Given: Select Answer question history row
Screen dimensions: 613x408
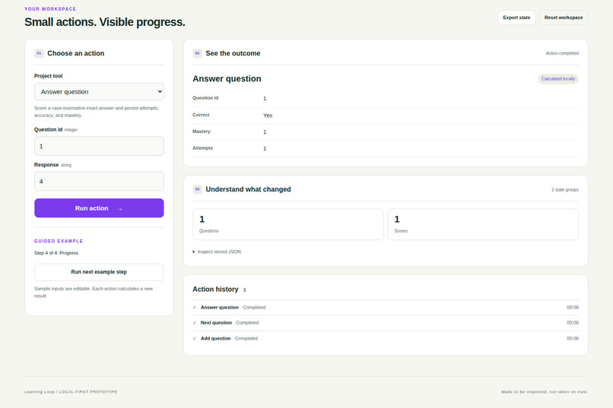Looking at the screenshot, I should [x=386, y=308].
